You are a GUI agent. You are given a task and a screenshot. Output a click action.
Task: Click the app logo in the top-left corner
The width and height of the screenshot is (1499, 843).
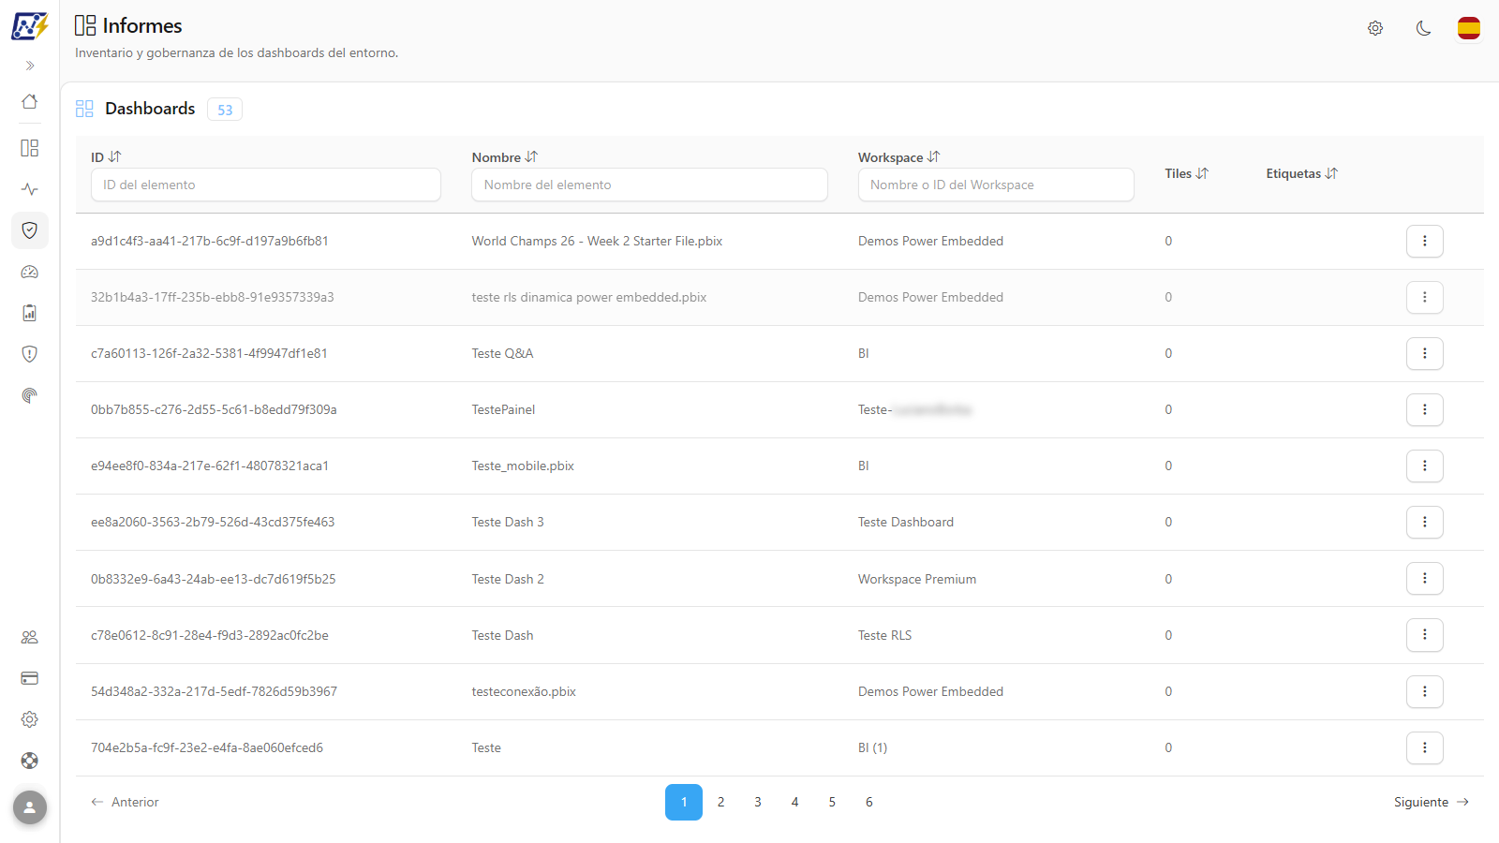[x=30, y=26]
